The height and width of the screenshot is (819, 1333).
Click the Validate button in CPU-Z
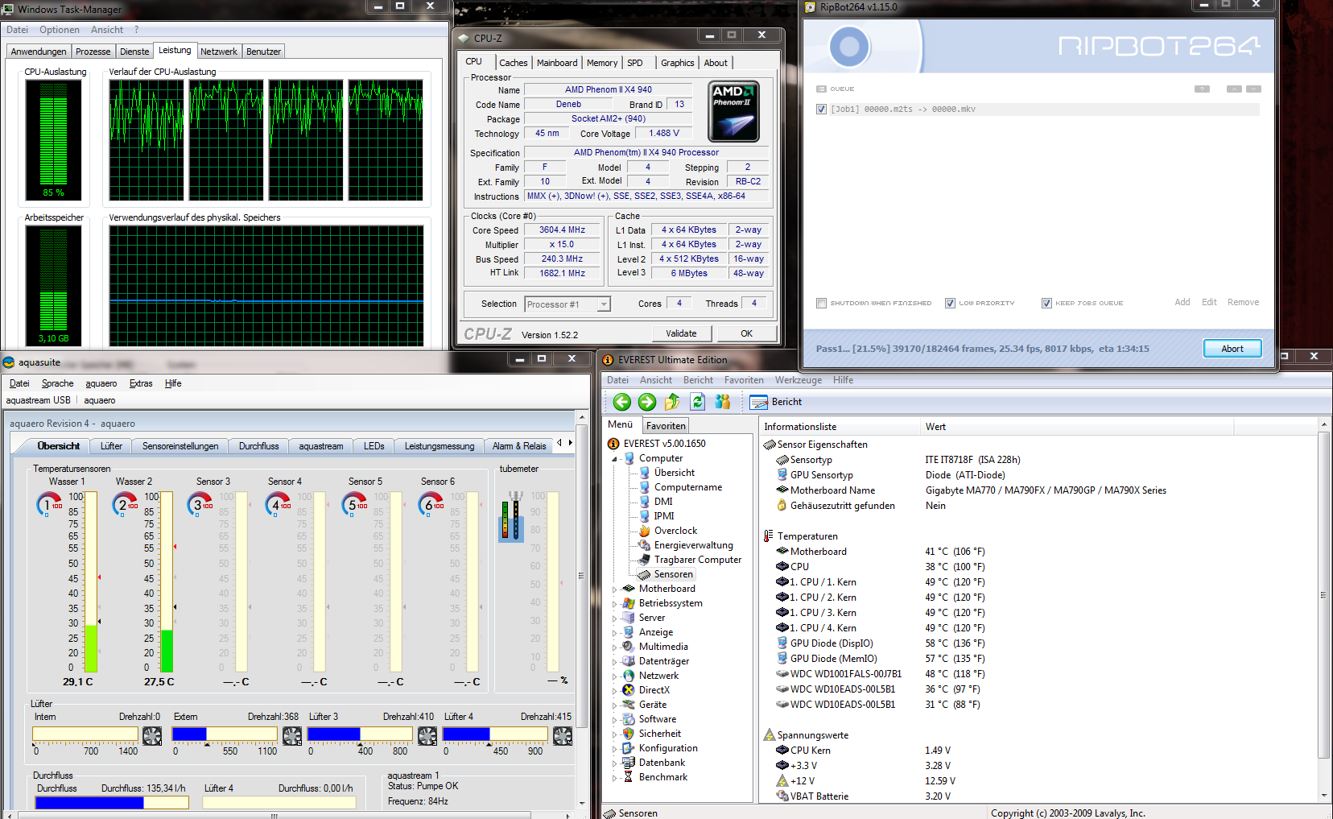pyautogui.click(x=681, y=333)
